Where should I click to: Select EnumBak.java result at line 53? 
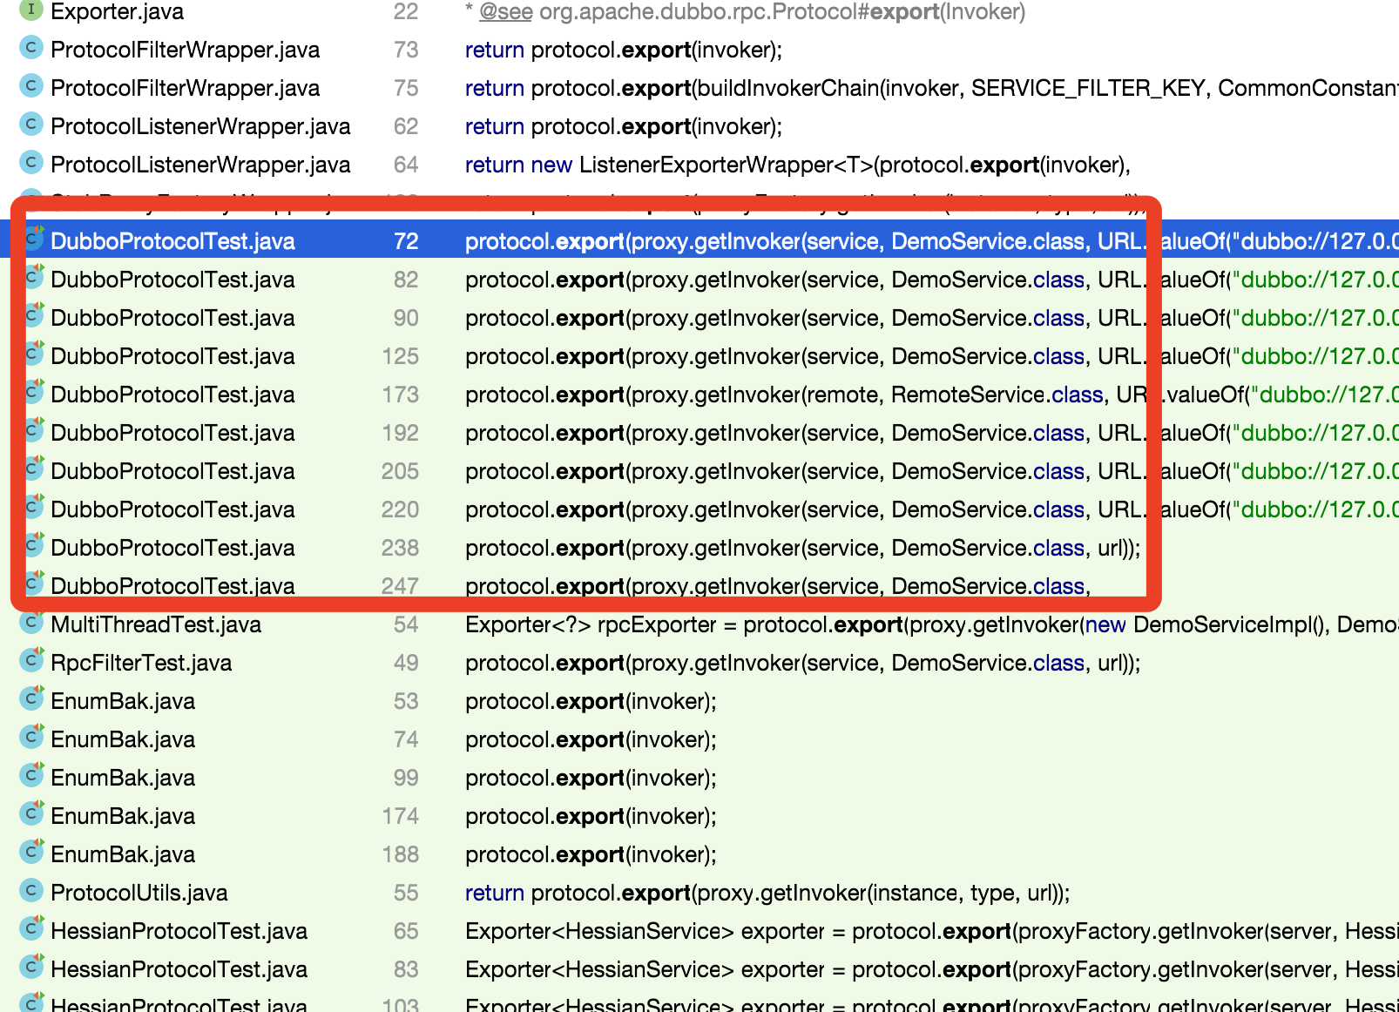point(699,701)
